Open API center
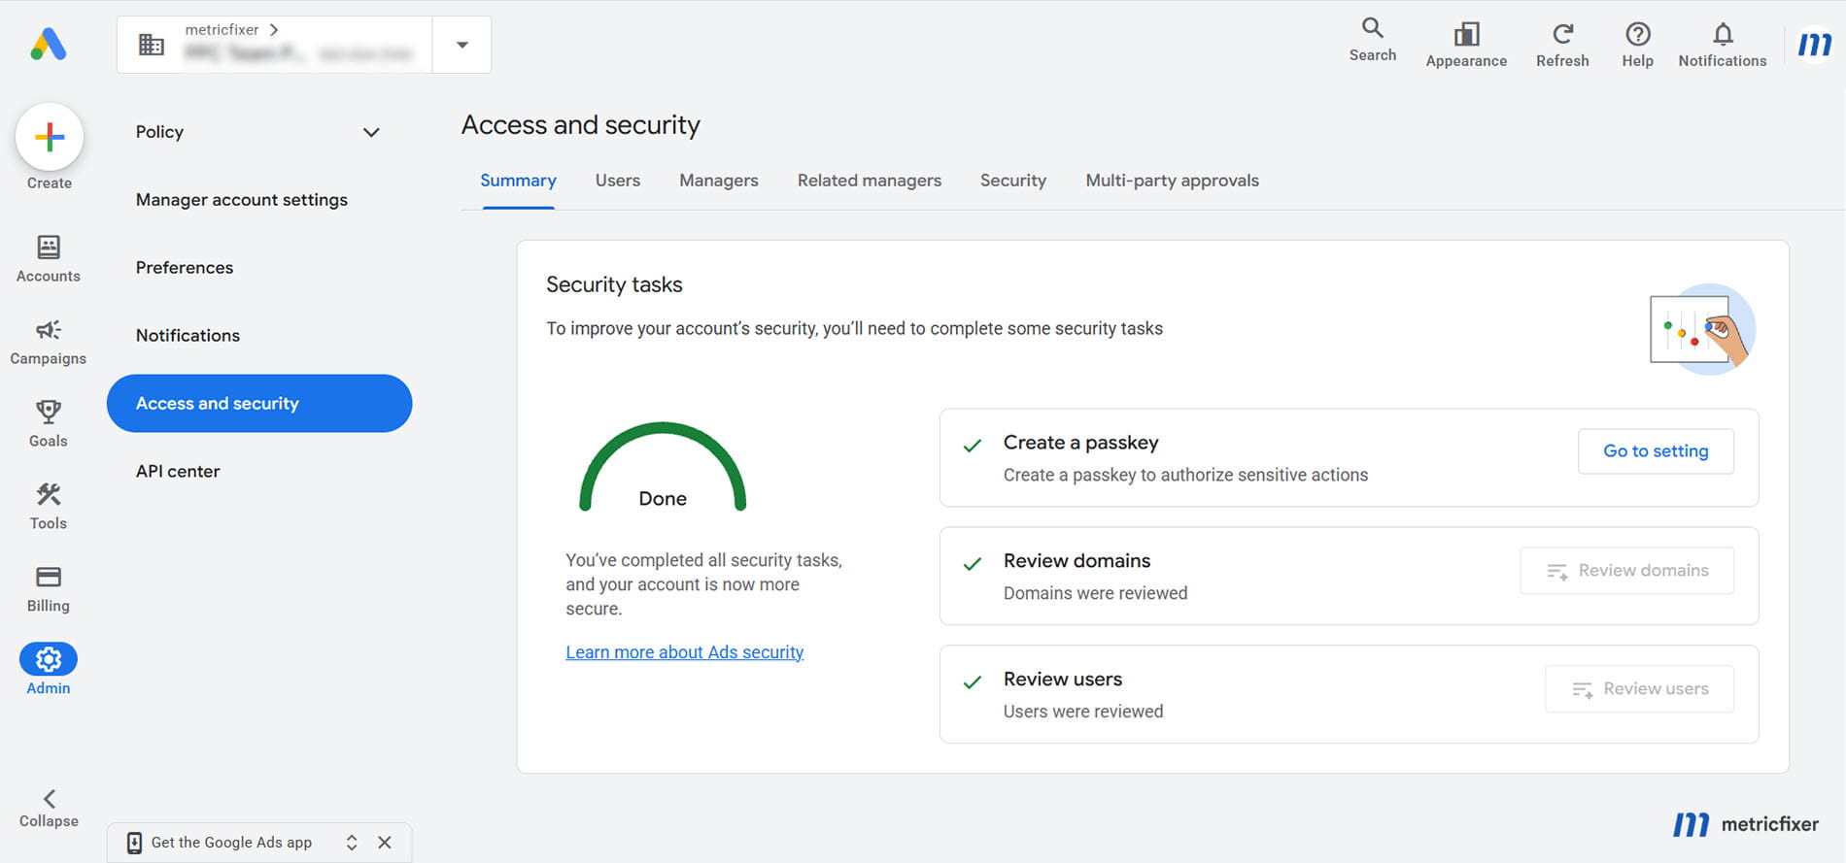The width and height of the screenshot is (1846, 863). click(178, 472)
